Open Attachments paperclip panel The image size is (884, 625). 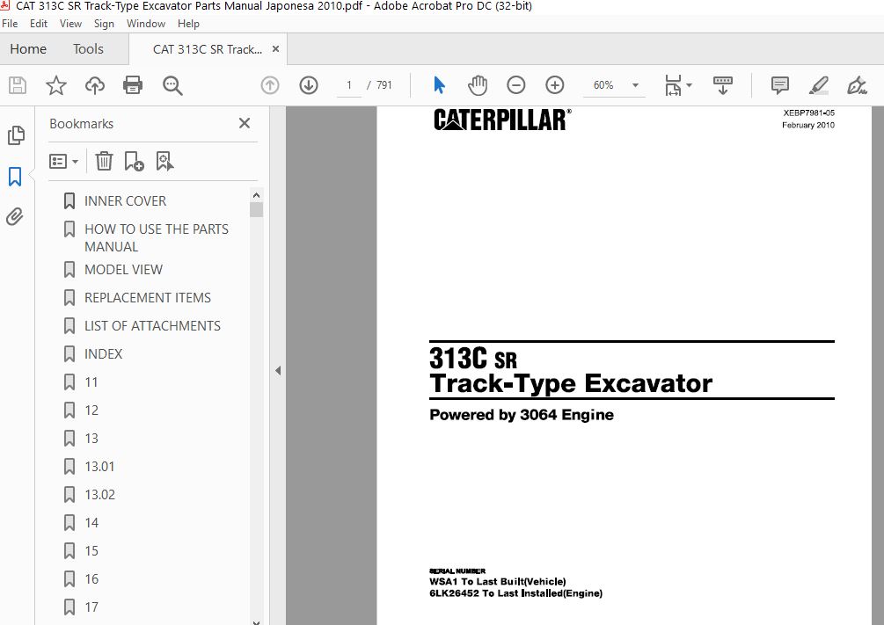15,216
